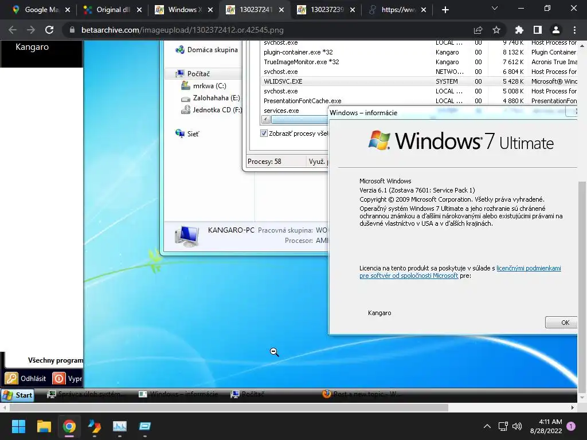Viewport: 587px width, 440px height.
Task: Select the plugin-container.exe *32 process
Action: pyautogui.click(x=298, y=52)
